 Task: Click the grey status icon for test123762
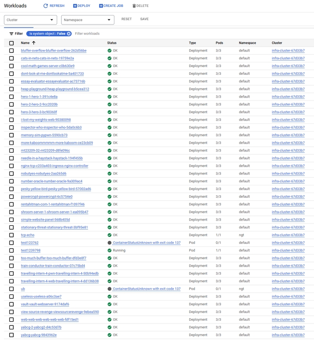click(109, 243)
